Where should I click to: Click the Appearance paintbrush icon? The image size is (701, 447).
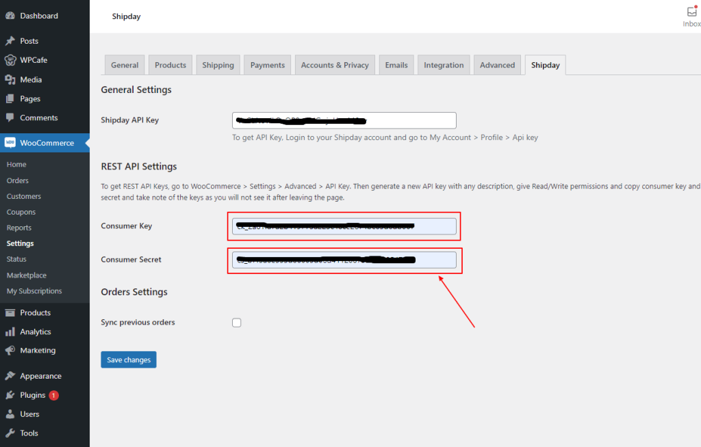pos(10,376)
